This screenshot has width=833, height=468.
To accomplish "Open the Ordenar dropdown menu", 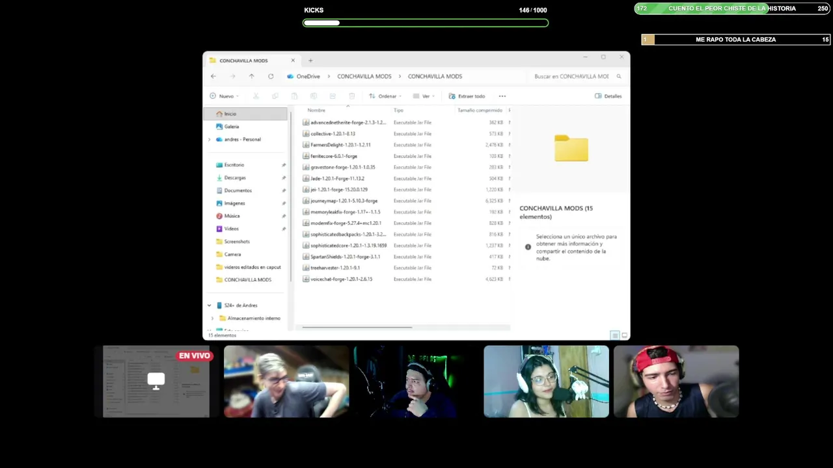I will coord(385,96).
